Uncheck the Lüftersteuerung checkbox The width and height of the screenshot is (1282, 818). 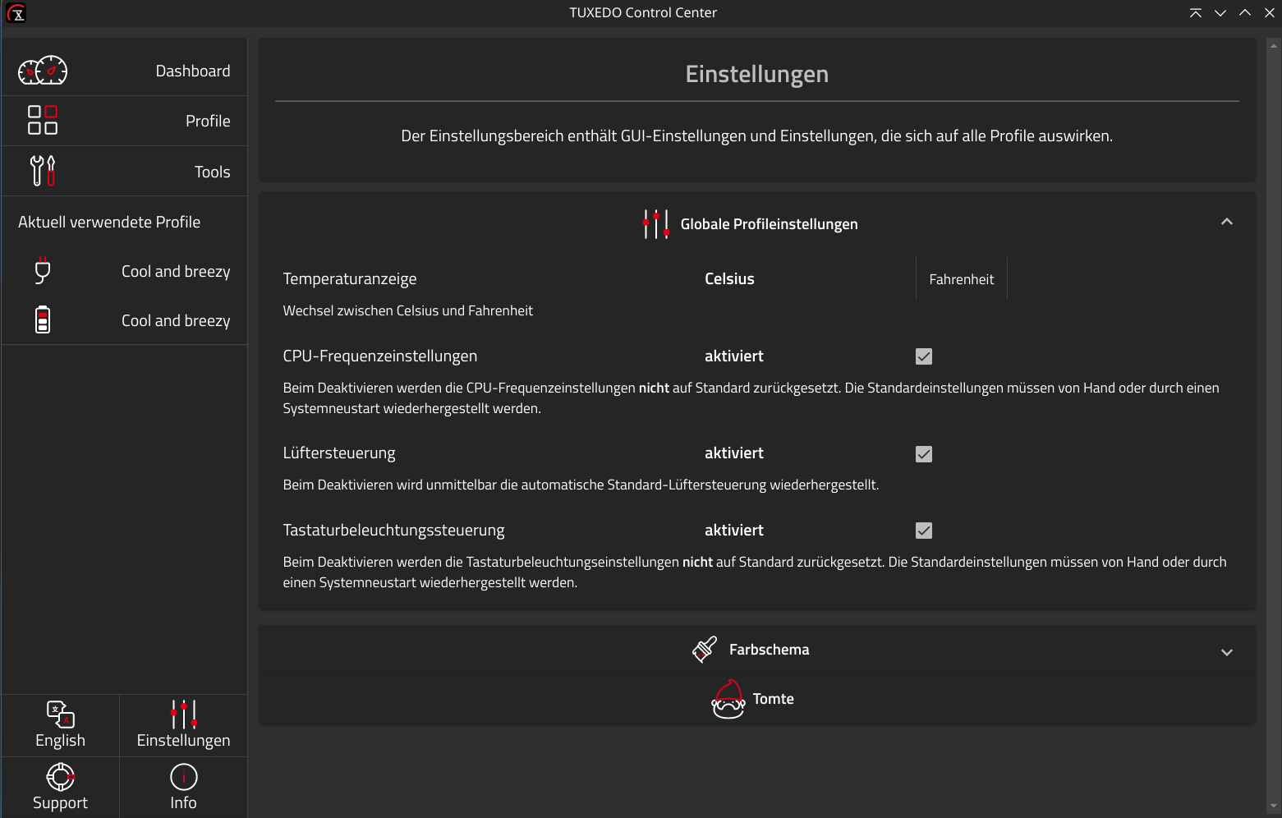pyautogui.click(x=924, y=454)
